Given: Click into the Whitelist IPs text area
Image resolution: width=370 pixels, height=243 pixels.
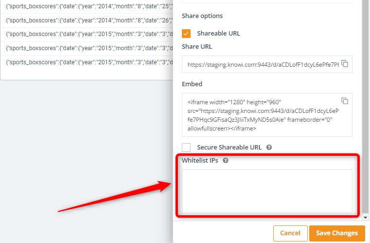Looking at the screenshot, I should [x=267, y=191].
